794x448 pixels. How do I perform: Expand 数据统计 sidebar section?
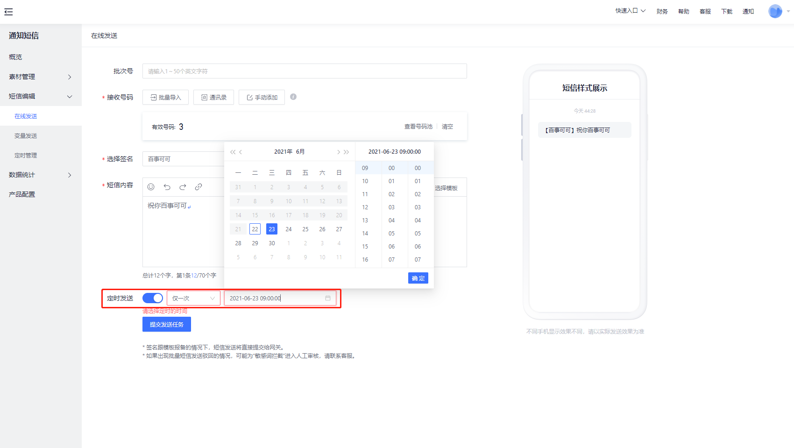click(x=41, y=175)
